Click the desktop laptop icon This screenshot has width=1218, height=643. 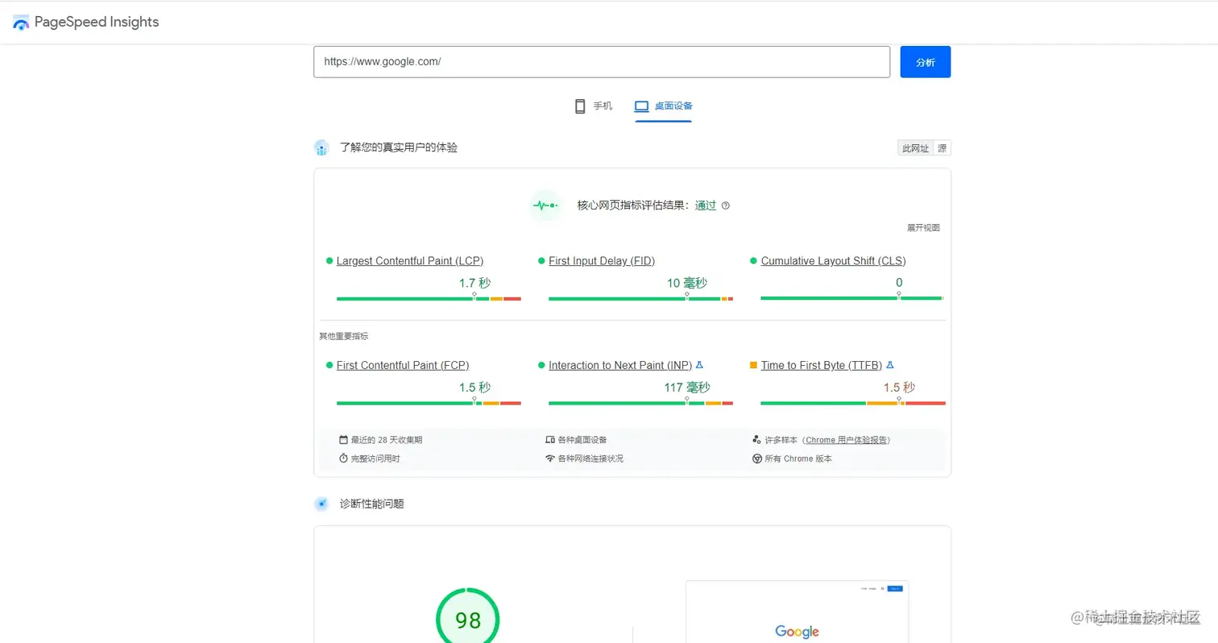(641, 106)
